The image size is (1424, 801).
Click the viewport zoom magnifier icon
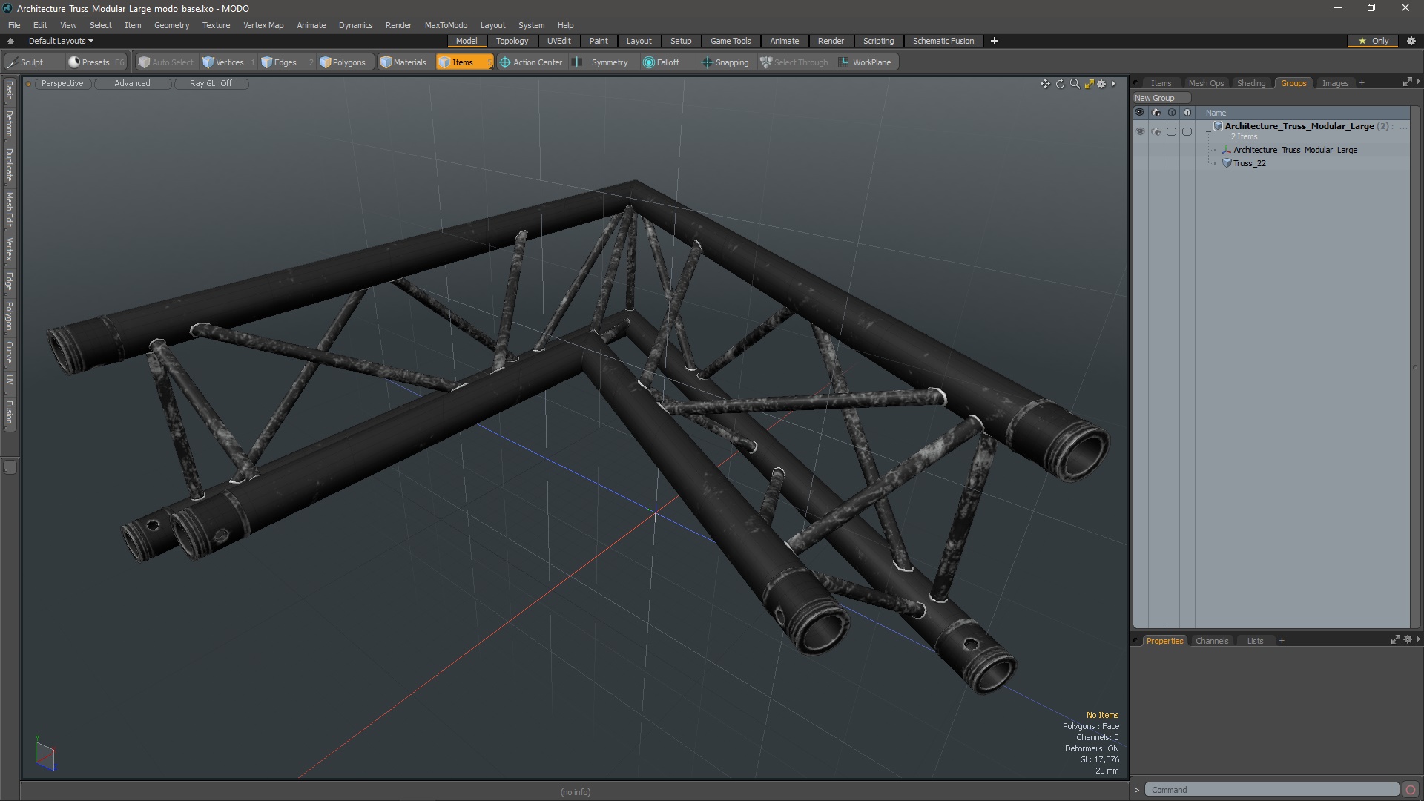point(1075,84)
